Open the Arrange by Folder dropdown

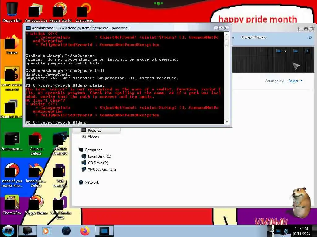click(295, 81)
